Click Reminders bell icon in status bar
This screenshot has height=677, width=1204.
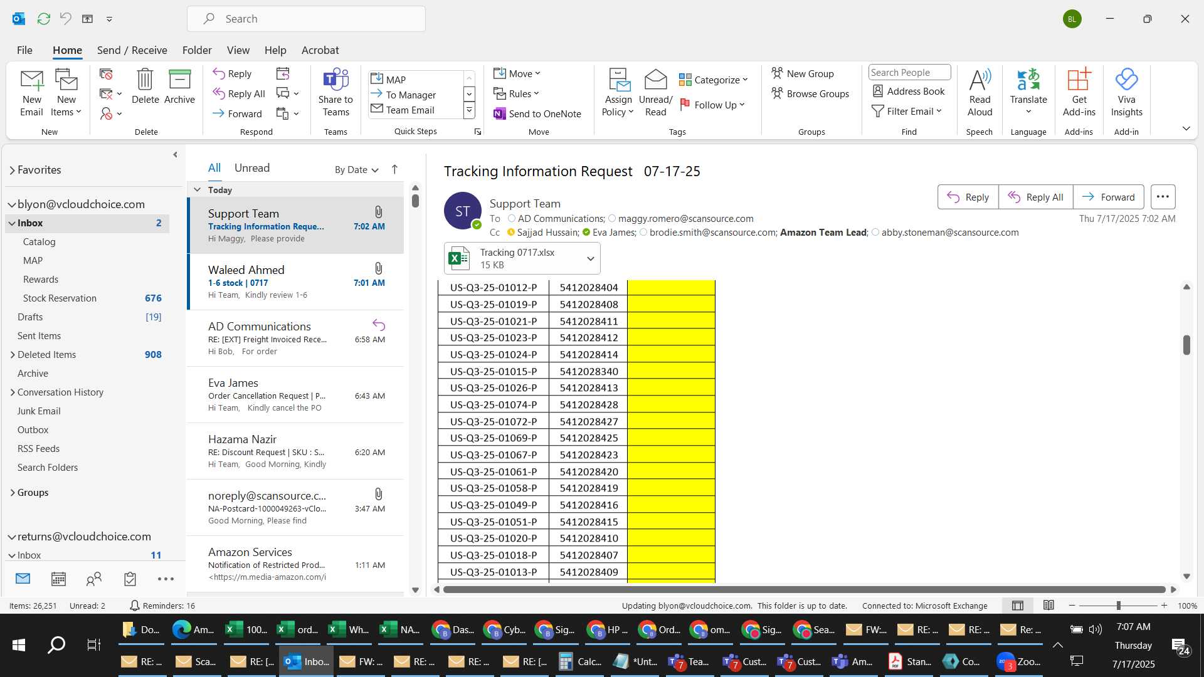click(134, 606)
